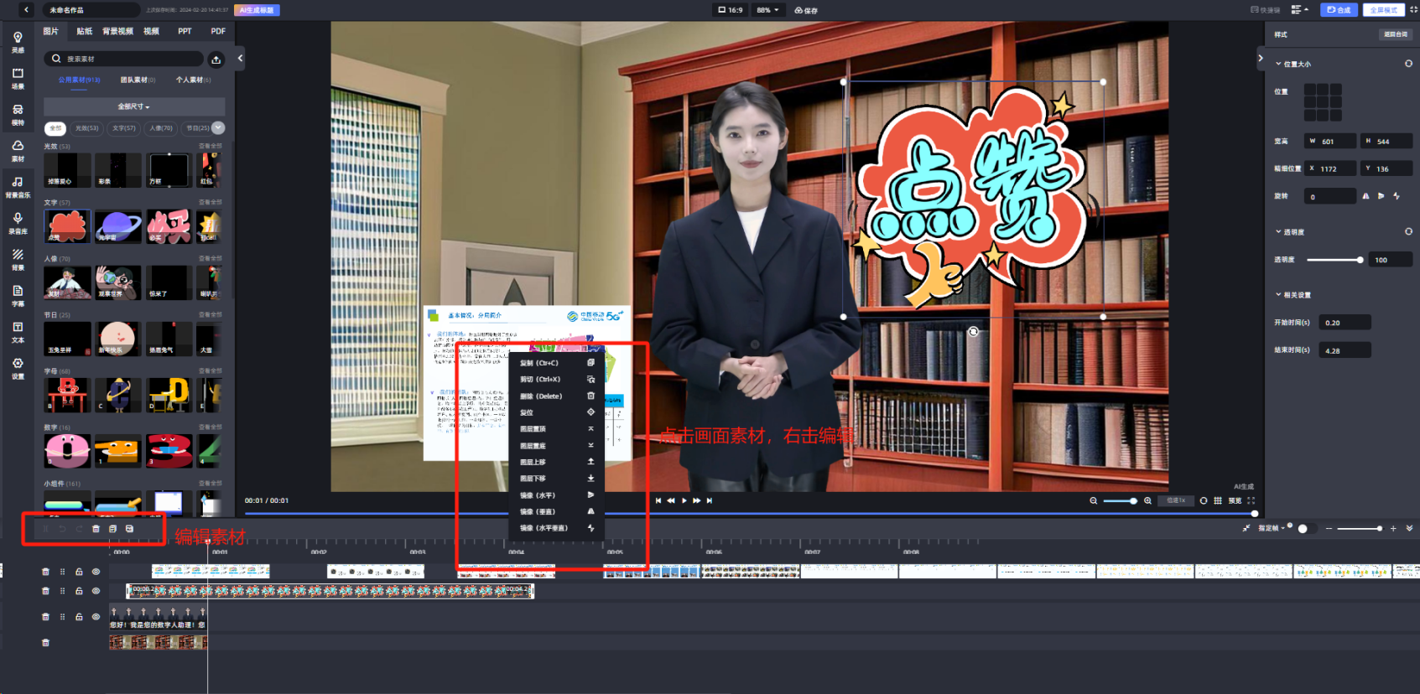The image size is (1420, 694).
Task: Toggle lock of third timeline track
Action: tap(79, 617)
